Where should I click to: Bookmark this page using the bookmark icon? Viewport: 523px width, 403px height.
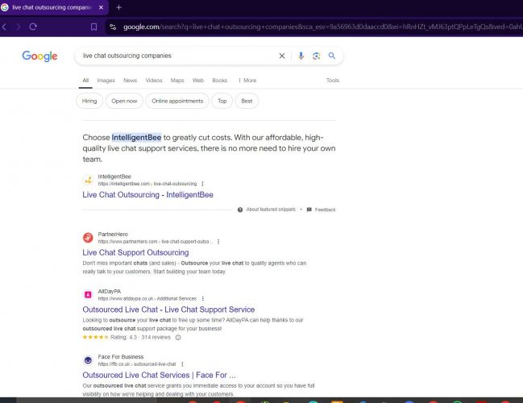[x=94, y=27]
